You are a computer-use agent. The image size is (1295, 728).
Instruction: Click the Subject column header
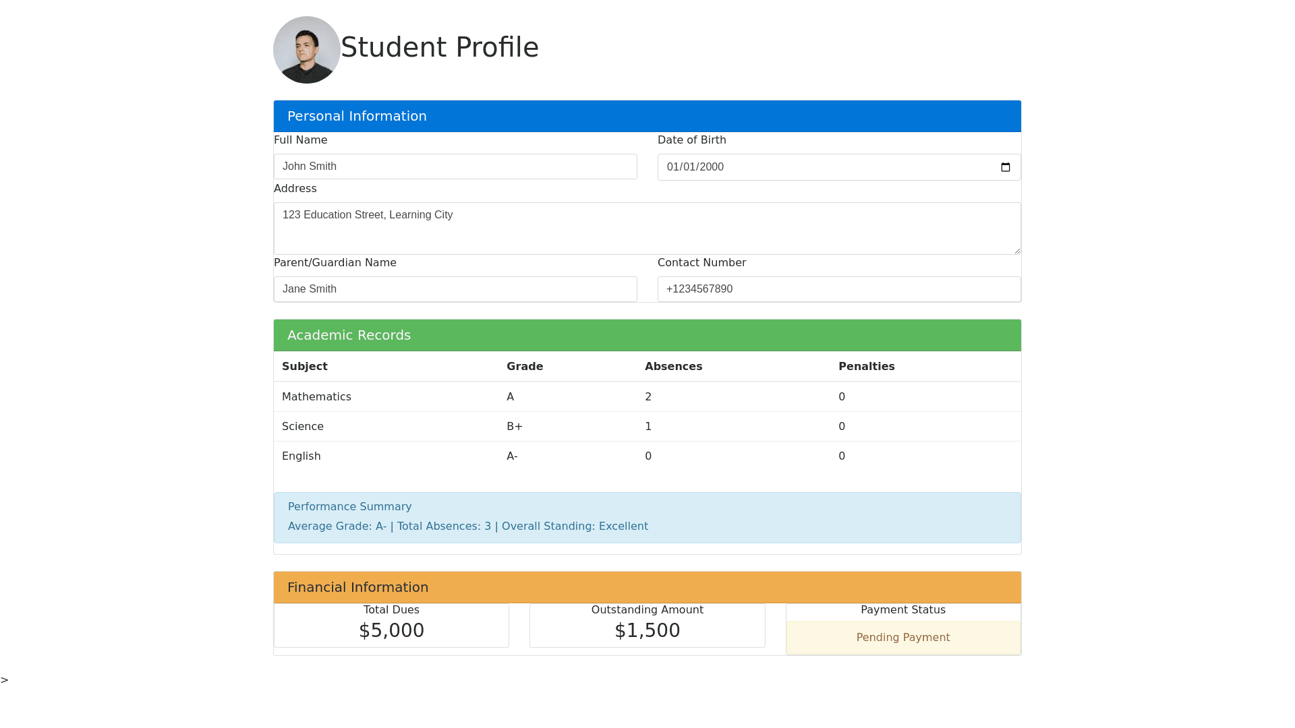(305, 367)
